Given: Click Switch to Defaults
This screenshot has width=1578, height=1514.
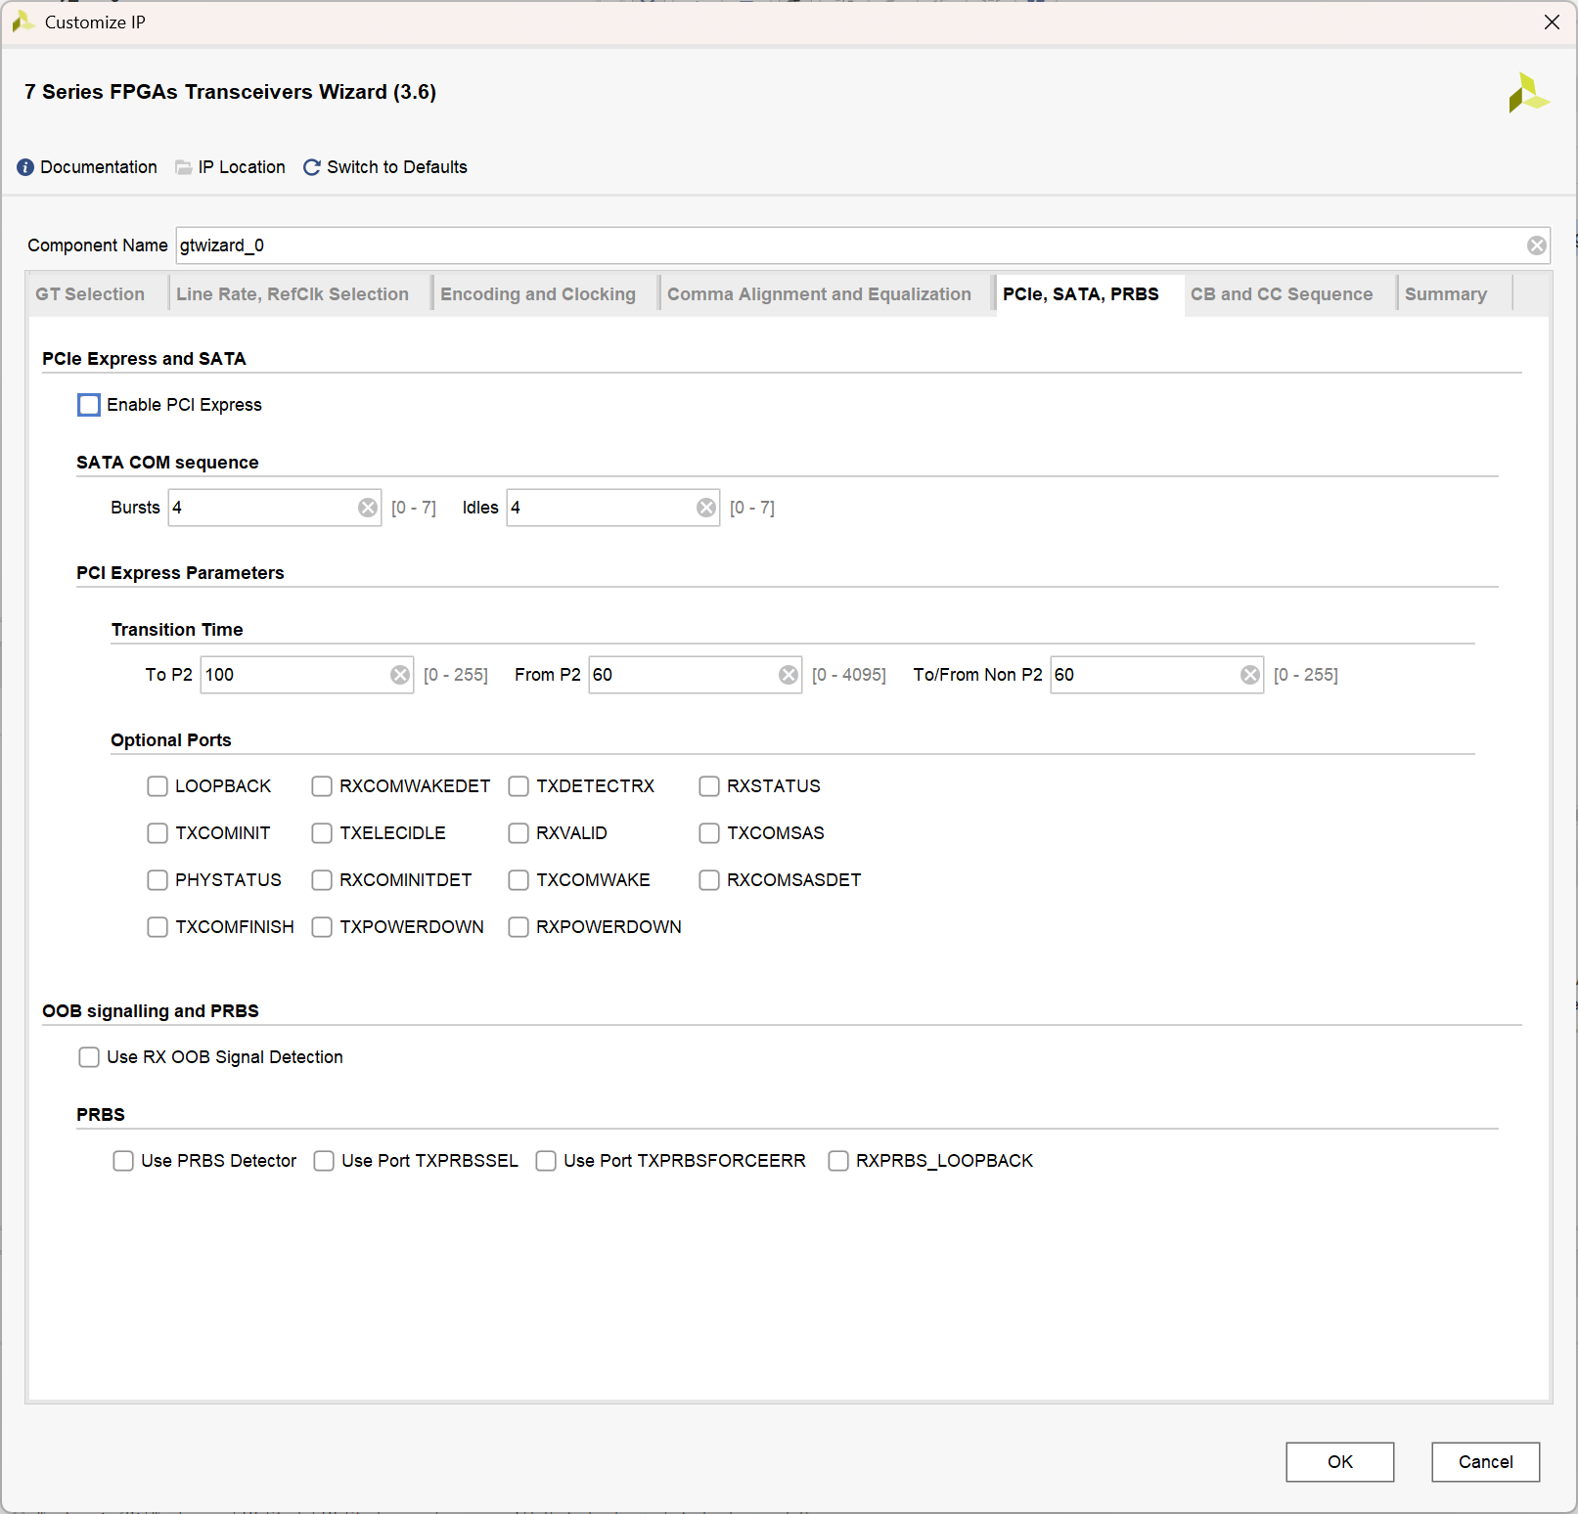Looking at the screenshot, I should [397, 167].
